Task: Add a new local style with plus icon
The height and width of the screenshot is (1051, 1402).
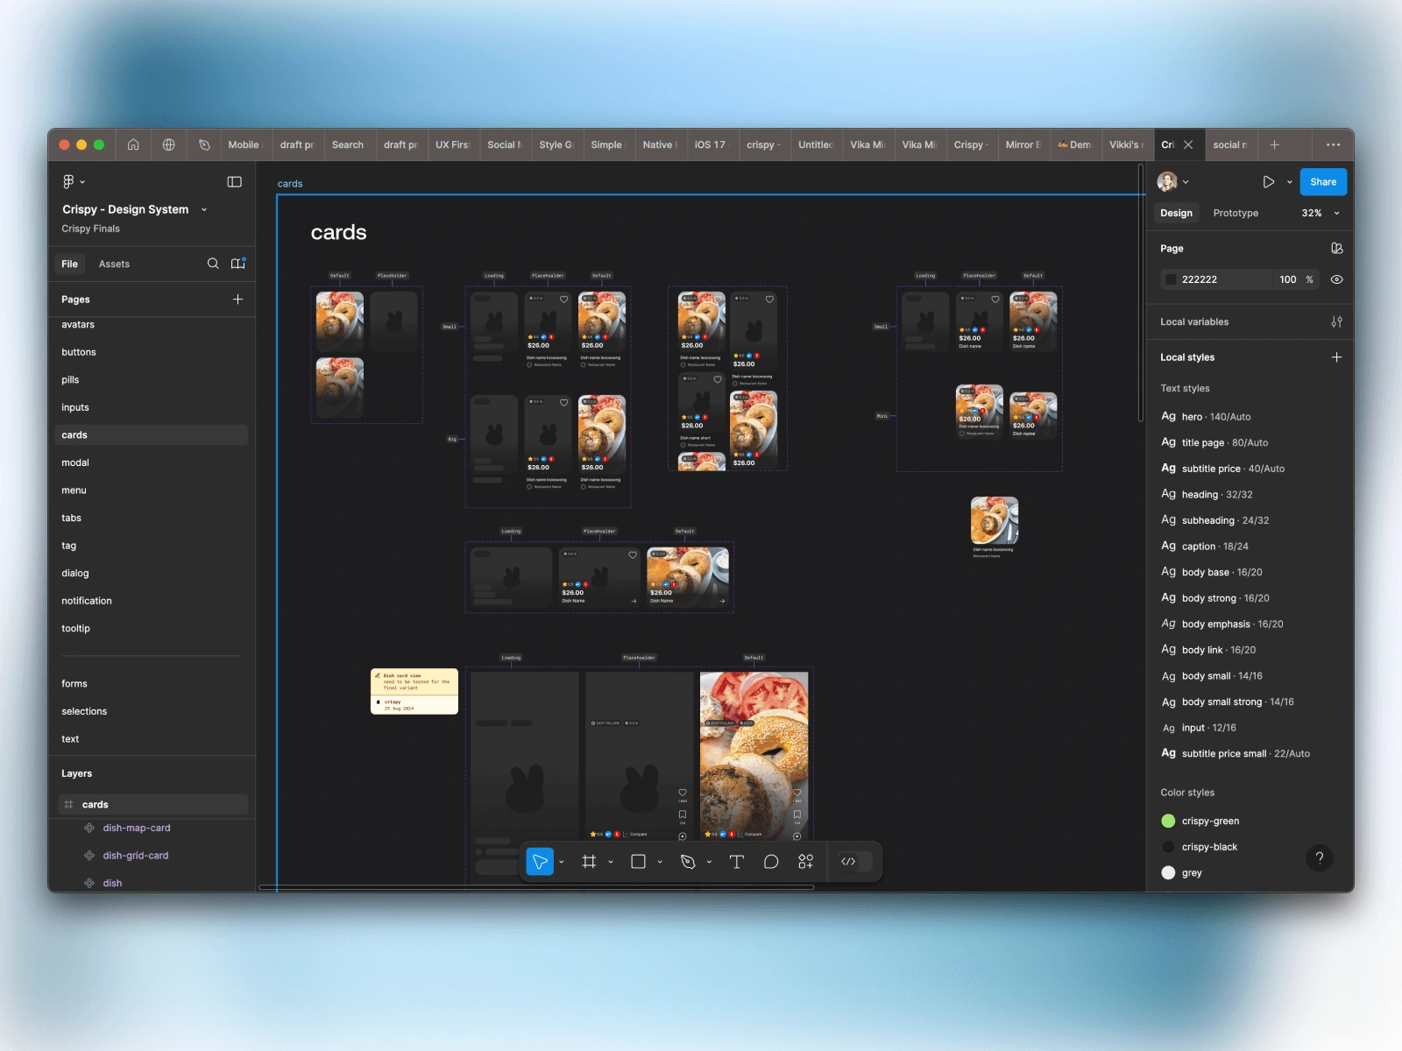Action: coord(1336,357)
